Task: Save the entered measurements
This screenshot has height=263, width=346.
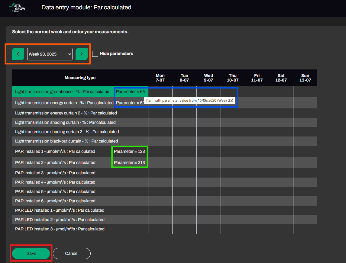Action: [x=31, y=253]
